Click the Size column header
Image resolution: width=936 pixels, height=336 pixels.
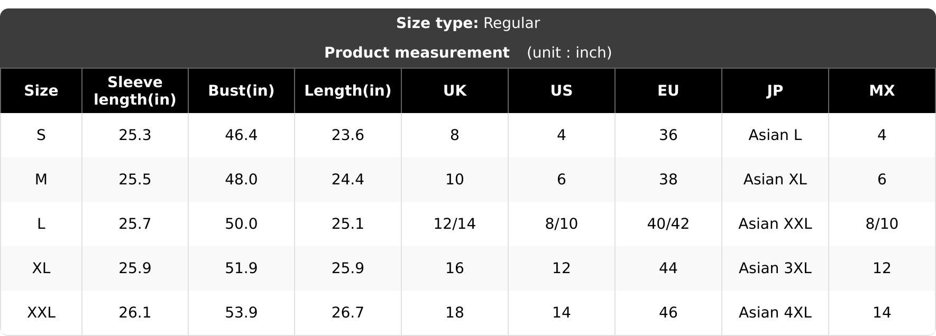pyautogui.click(x=41, y=91)
